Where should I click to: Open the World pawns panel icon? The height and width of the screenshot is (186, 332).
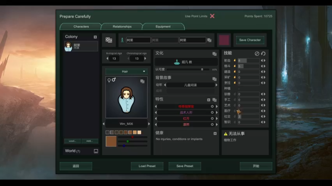(x=96, y=151)
